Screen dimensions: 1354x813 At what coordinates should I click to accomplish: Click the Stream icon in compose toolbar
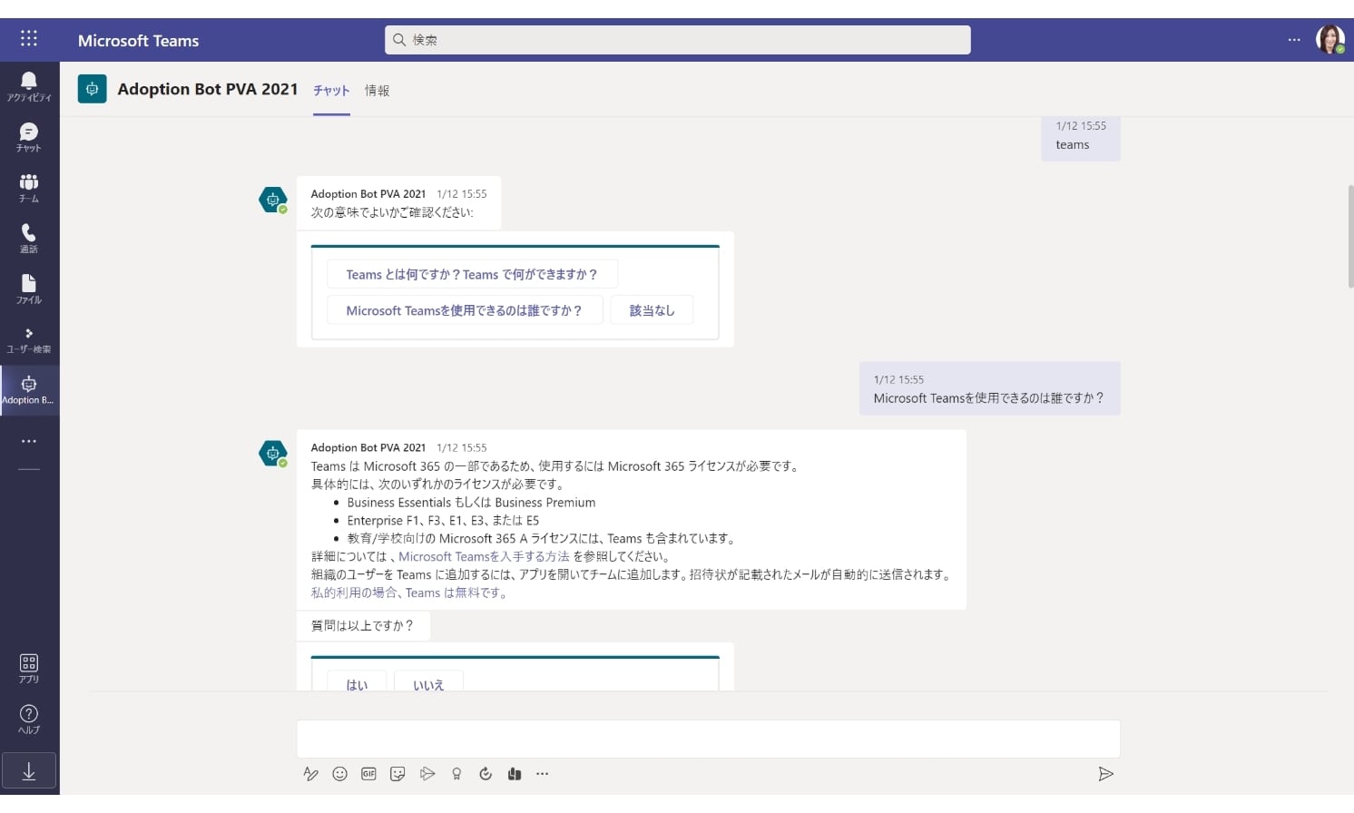point(427,774)
